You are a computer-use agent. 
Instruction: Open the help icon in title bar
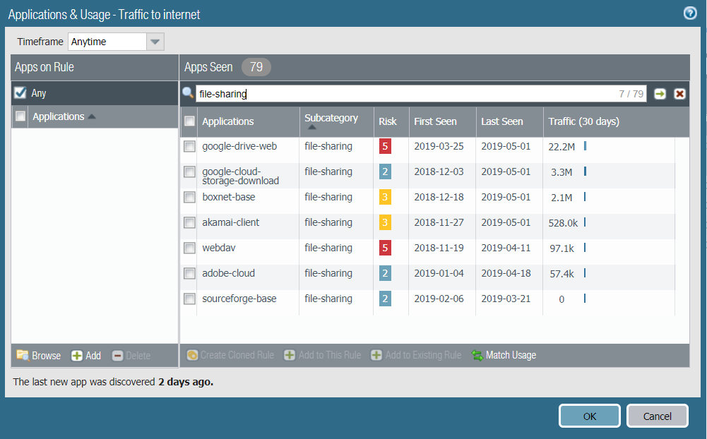(x=690, y=13)
